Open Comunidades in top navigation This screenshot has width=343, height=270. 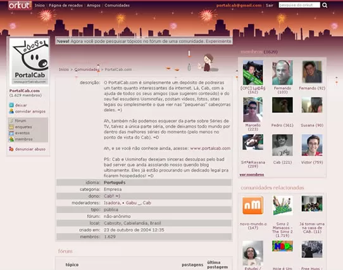tap(117, 5)
